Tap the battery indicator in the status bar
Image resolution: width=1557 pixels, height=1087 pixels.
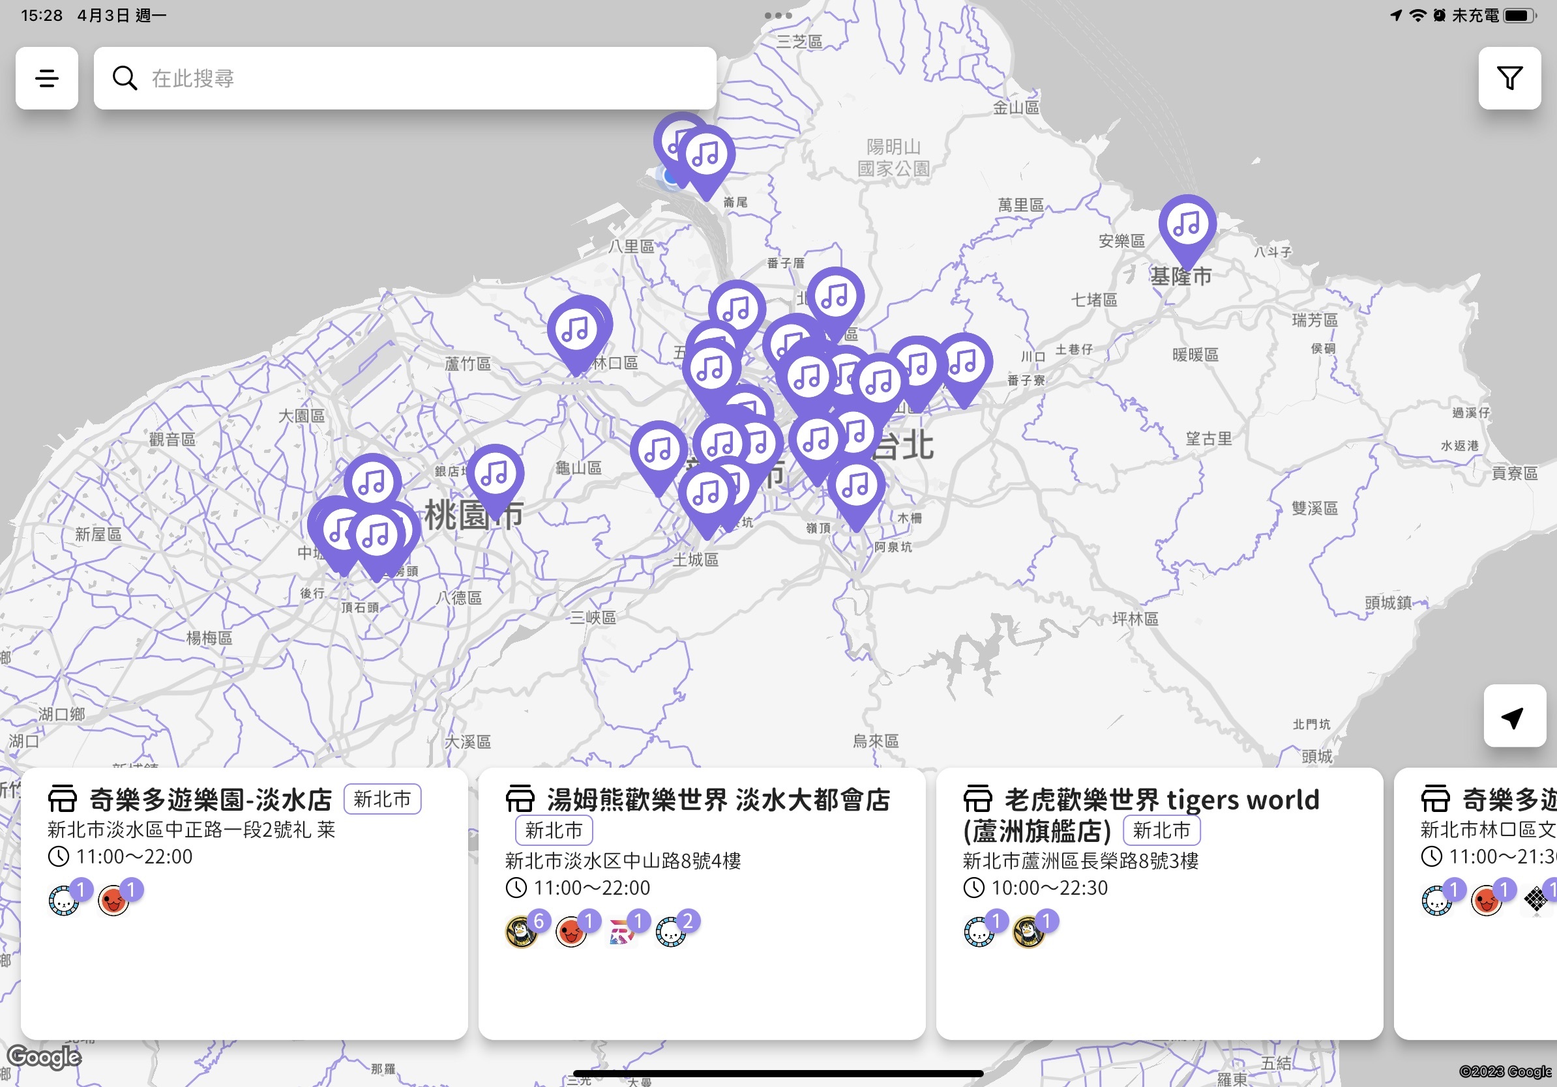[1519, 15]
